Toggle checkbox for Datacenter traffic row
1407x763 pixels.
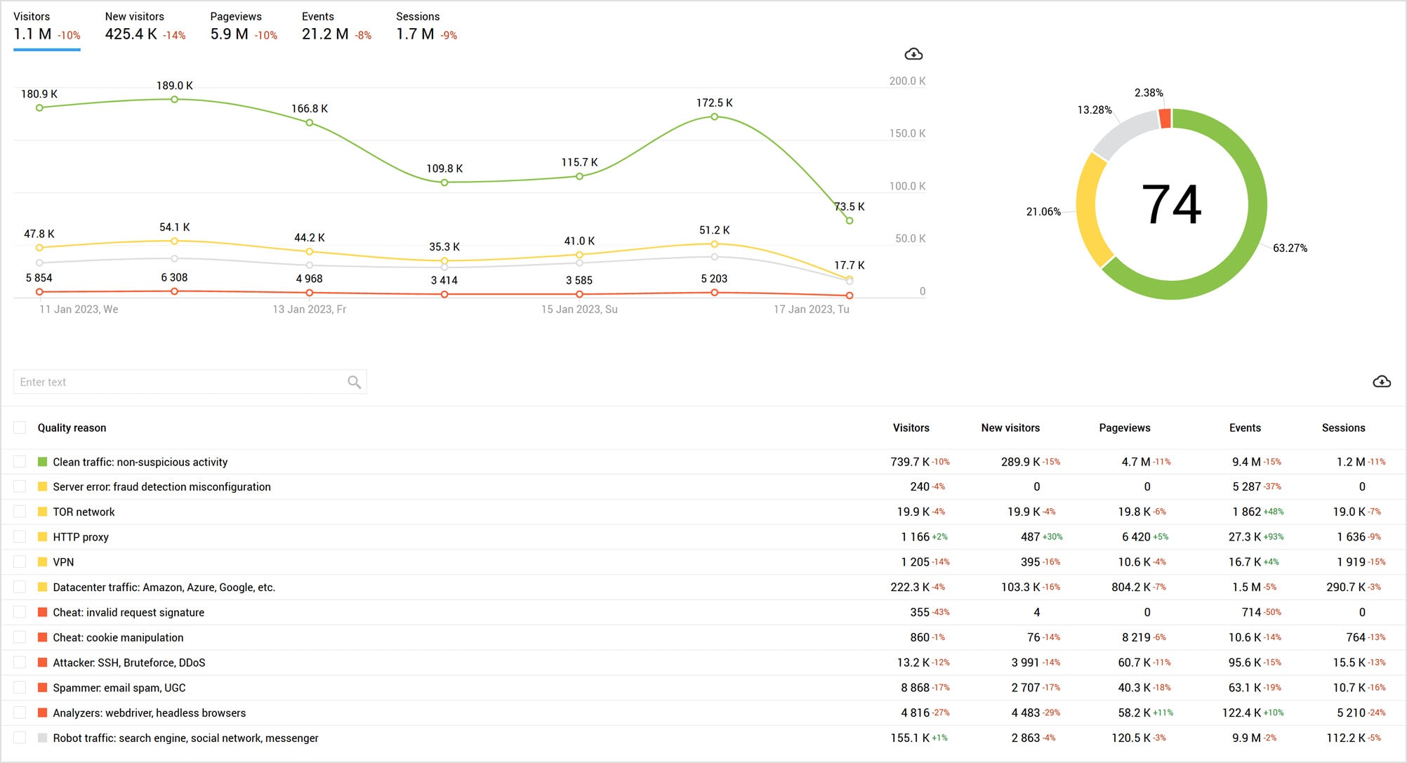click(x=20, y=588)
